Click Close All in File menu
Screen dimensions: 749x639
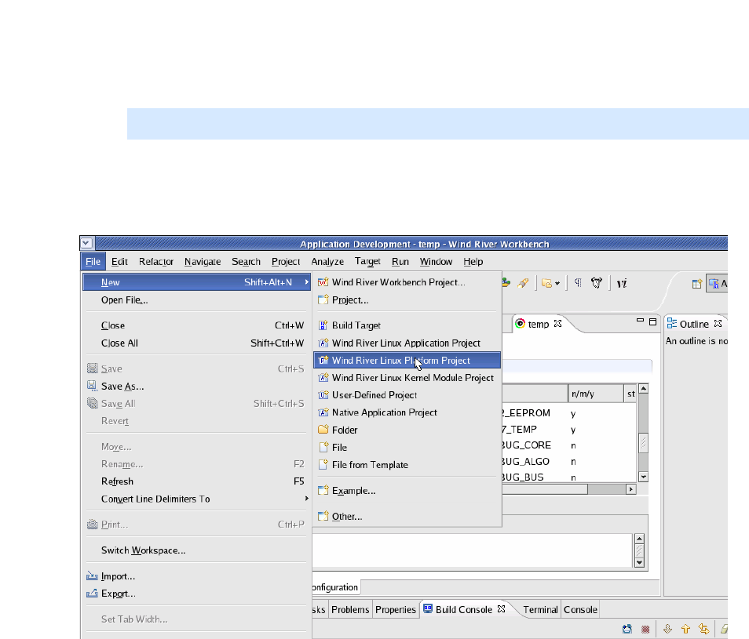pos(197,343)
